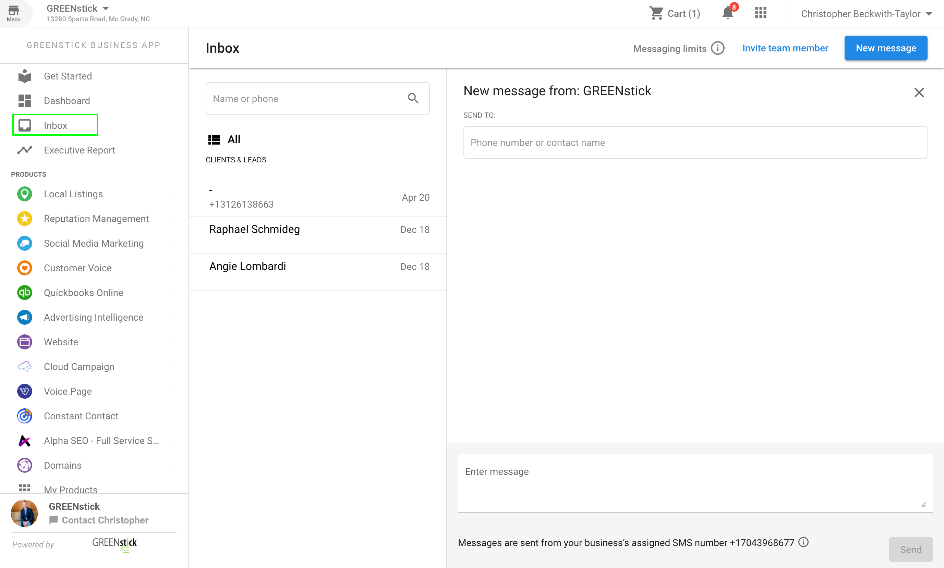Viewport: 944px width, 568px height.
Task: Go to Executive Report in sidebar
Action: click(x=79, y=150)
